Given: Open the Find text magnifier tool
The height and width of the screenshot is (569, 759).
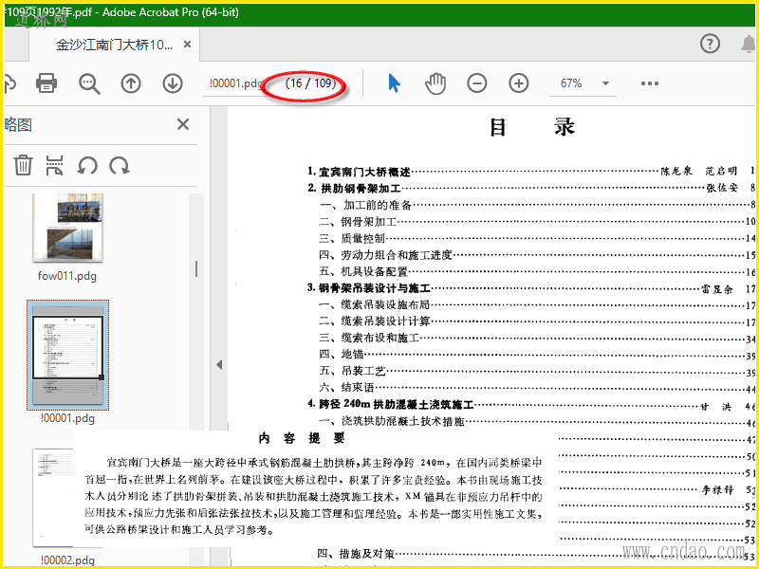Looking at the screenshot, I should tap(89, 83).
